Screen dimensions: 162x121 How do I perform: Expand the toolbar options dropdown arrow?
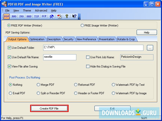79,17
